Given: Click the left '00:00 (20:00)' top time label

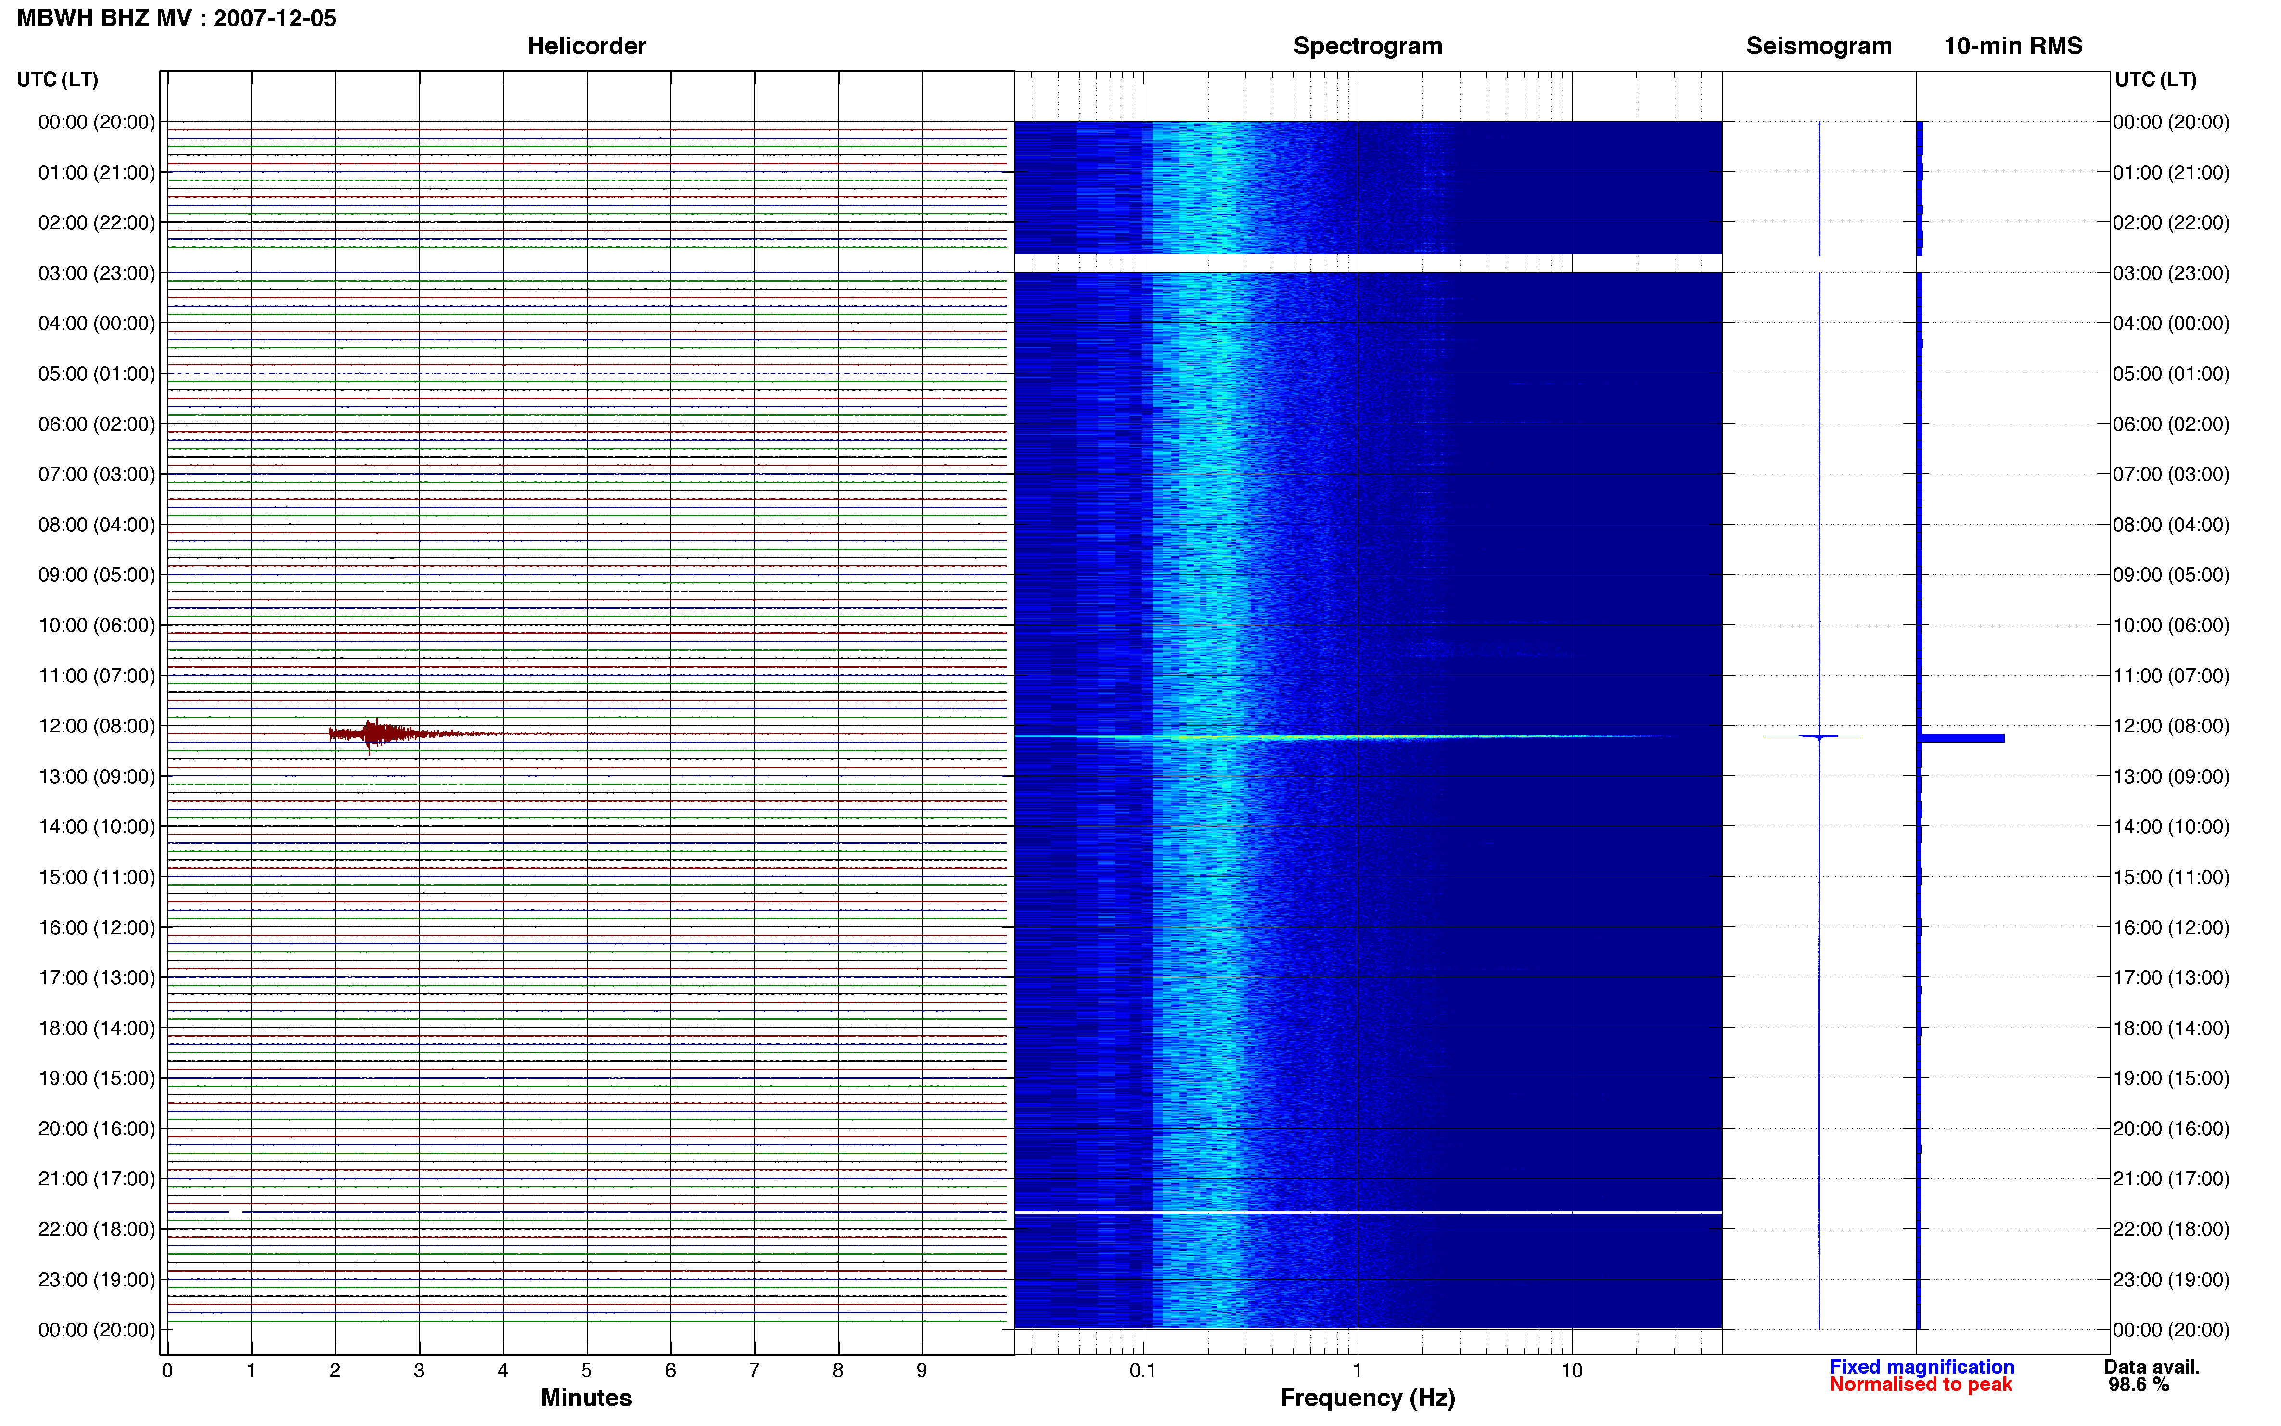Looking at the screenshot, I should (96, 122).
